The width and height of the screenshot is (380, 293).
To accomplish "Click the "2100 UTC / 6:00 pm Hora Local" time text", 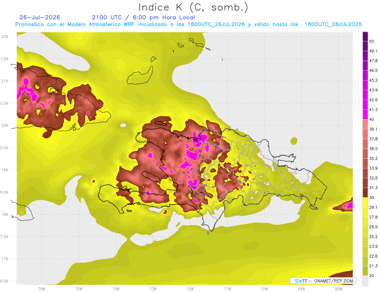I will [143, 17].
